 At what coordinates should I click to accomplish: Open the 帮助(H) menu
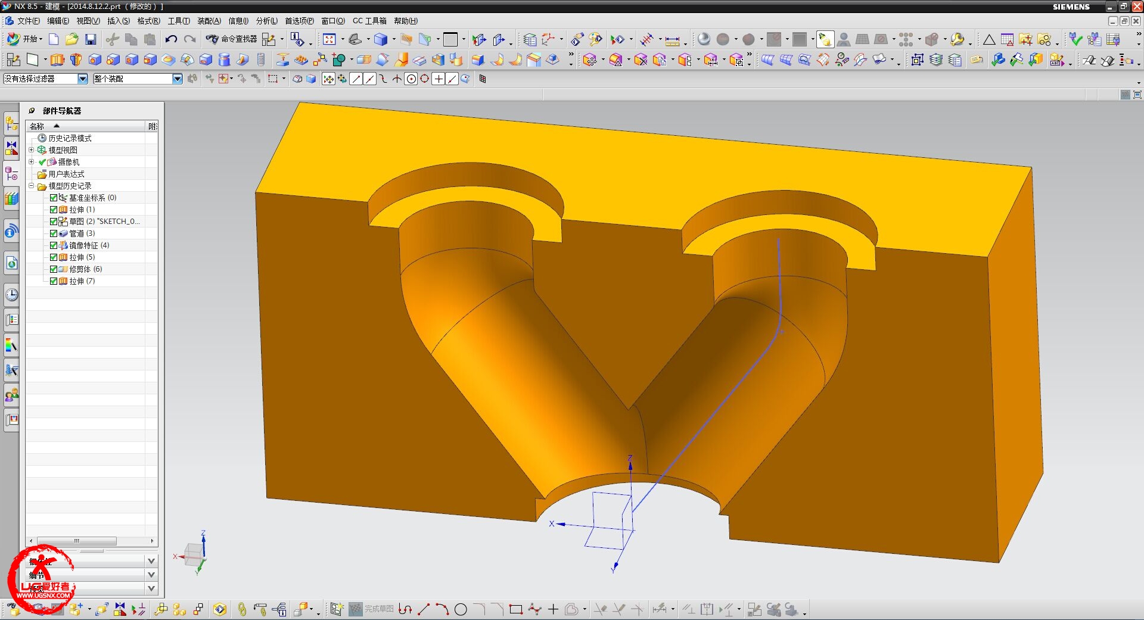[406, 21]
